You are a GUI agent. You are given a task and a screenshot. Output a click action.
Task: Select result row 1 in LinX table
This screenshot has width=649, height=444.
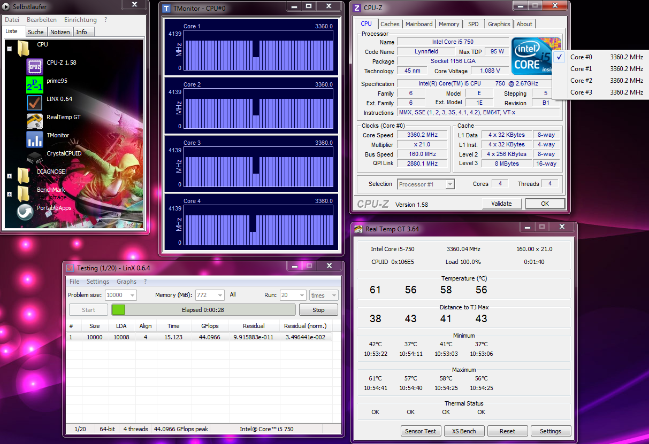pyautogui.click(x=199, y=337)
